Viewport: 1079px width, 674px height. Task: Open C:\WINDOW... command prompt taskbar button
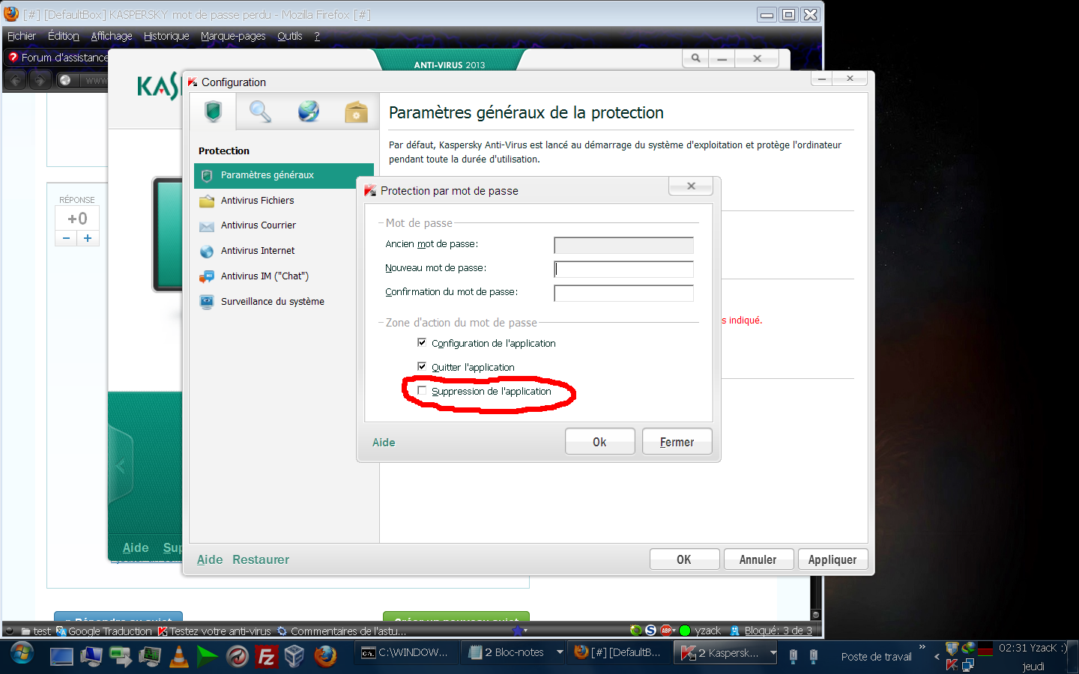click(x=405, y=653)
